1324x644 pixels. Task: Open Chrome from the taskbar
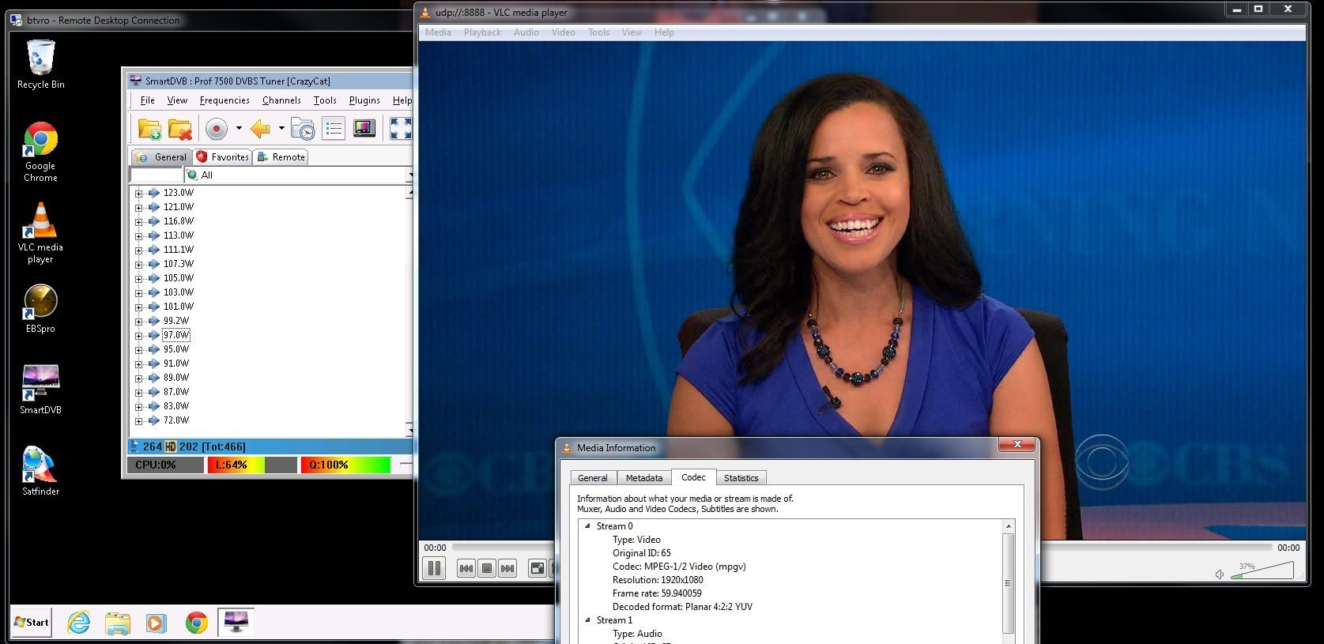[x=196, y=623]
